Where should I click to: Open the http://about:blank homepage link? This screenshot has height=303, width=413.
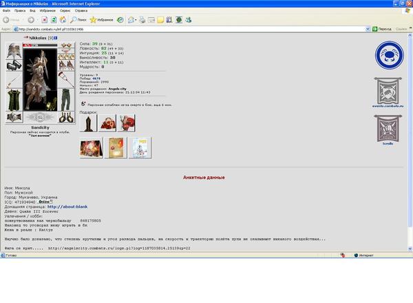pyautogui.click(x=67, y=207)
